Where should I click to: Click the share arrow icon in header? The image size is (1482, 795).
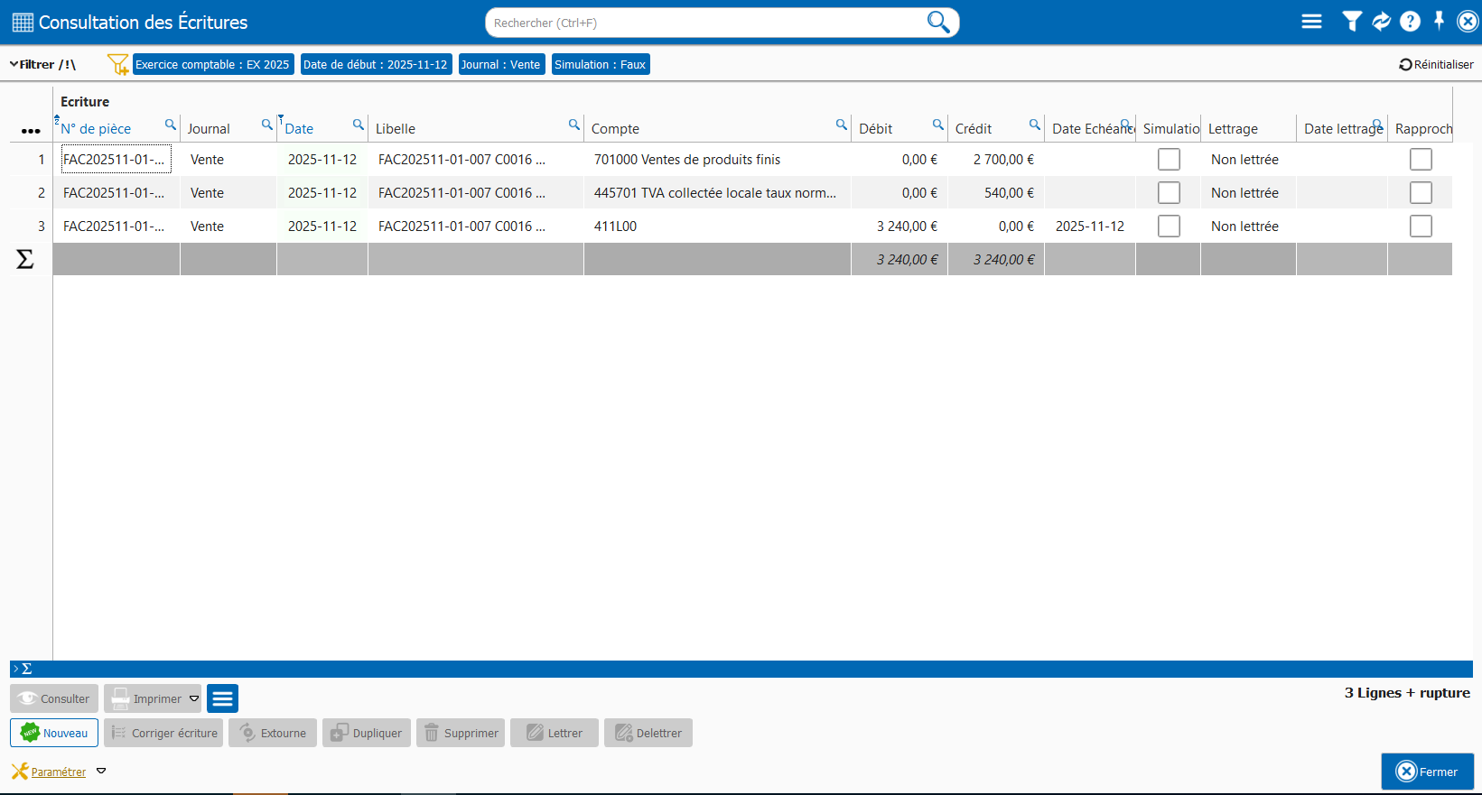pos(1381,22)
